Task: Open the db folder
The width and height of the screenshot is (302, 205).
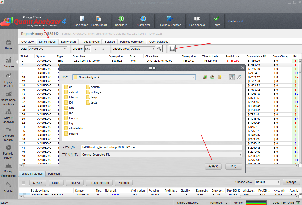Action: (x=68, y=87)
